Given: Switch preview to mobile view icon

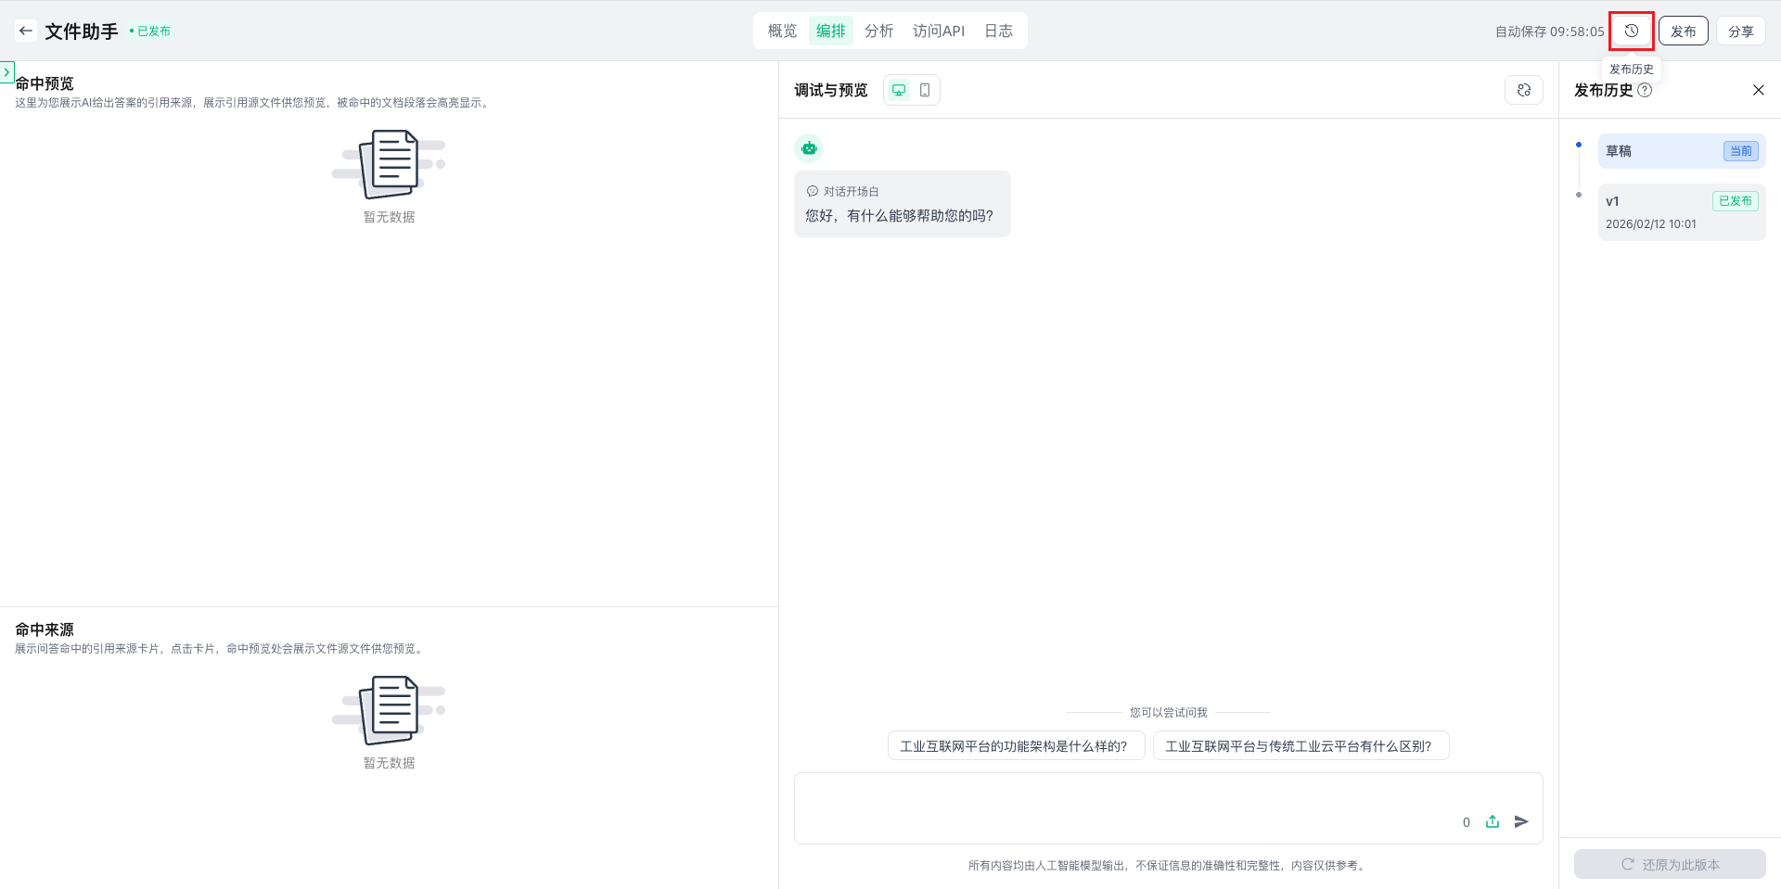Looking at the screenshot, I should pos(925,90).
